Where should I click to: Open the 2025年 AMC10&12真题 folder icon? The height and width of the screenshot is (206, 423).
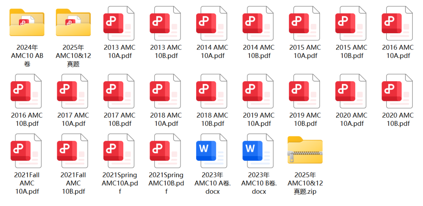tap(73, 22)
